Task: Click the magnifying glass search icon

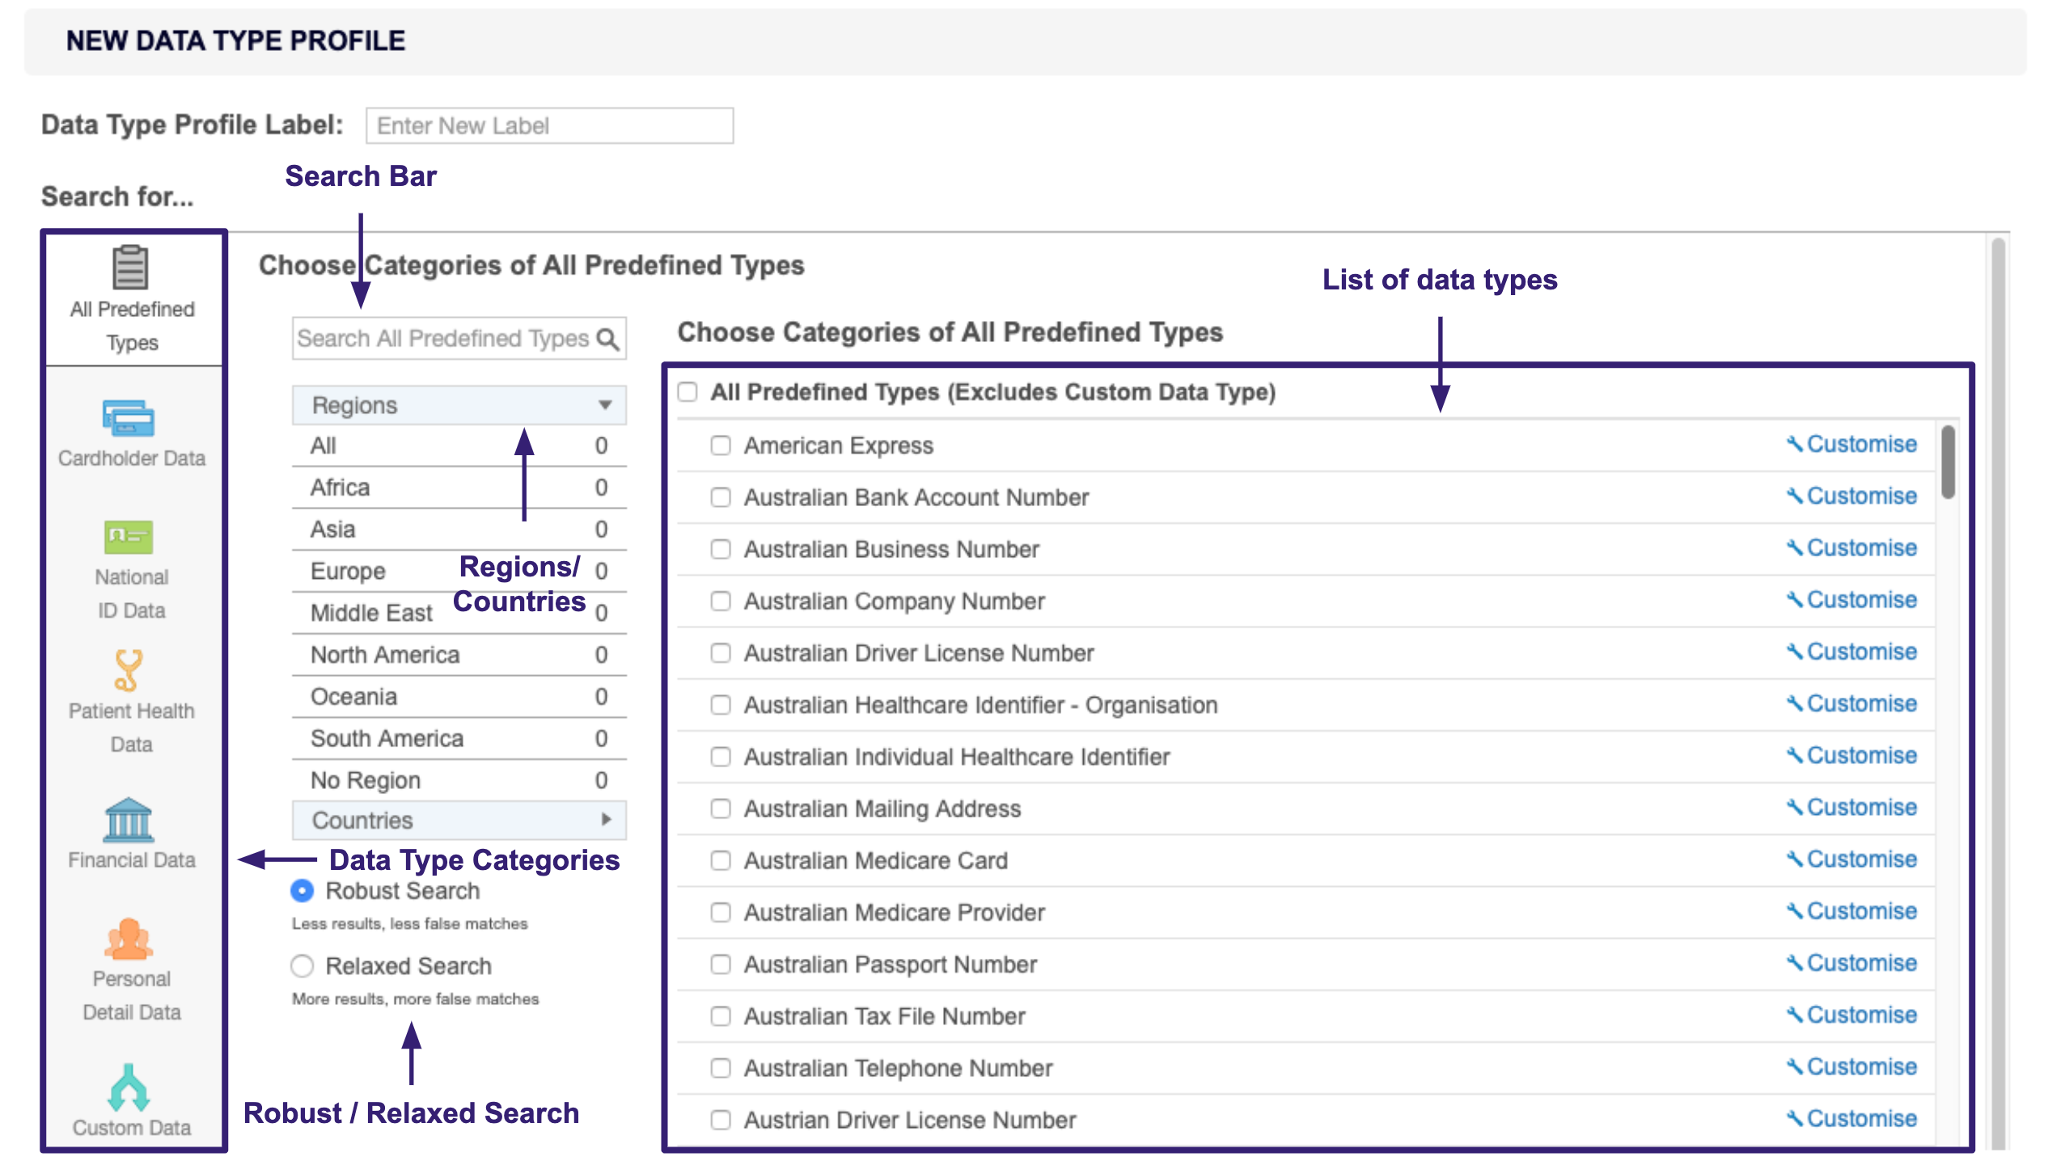Action: 607,338
